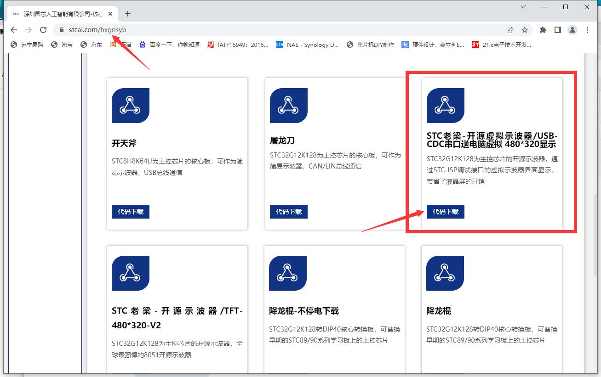Open a new browser tab
The height and width of the screenshot is (377, 601).
[x=128, y=14]
